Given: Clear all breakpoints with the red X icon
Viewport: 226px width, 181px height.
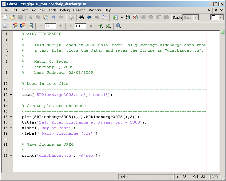Looking at the screenshot, I should [135, 17].
